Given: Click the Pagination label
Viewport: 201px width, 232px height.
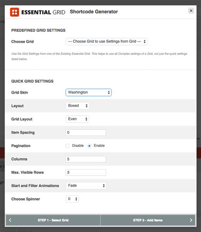Looking at the screenshot, I should (x=21, y=146).
